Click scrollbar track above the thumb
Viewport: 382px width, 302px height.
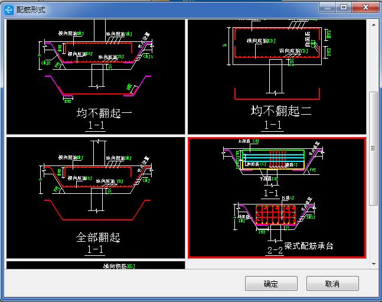point(373,59)
